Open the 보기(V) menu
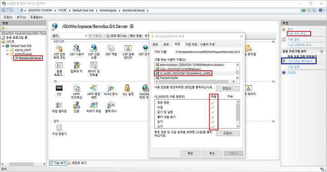The height and width of the screenshot is (172, 327). [x=21, y=17]
